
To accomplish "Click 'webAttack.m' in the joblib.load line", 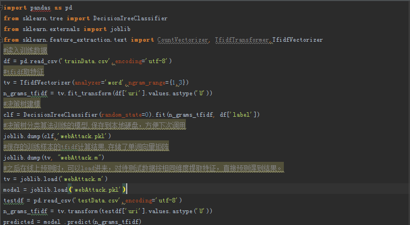I will (x=83, y=179).
